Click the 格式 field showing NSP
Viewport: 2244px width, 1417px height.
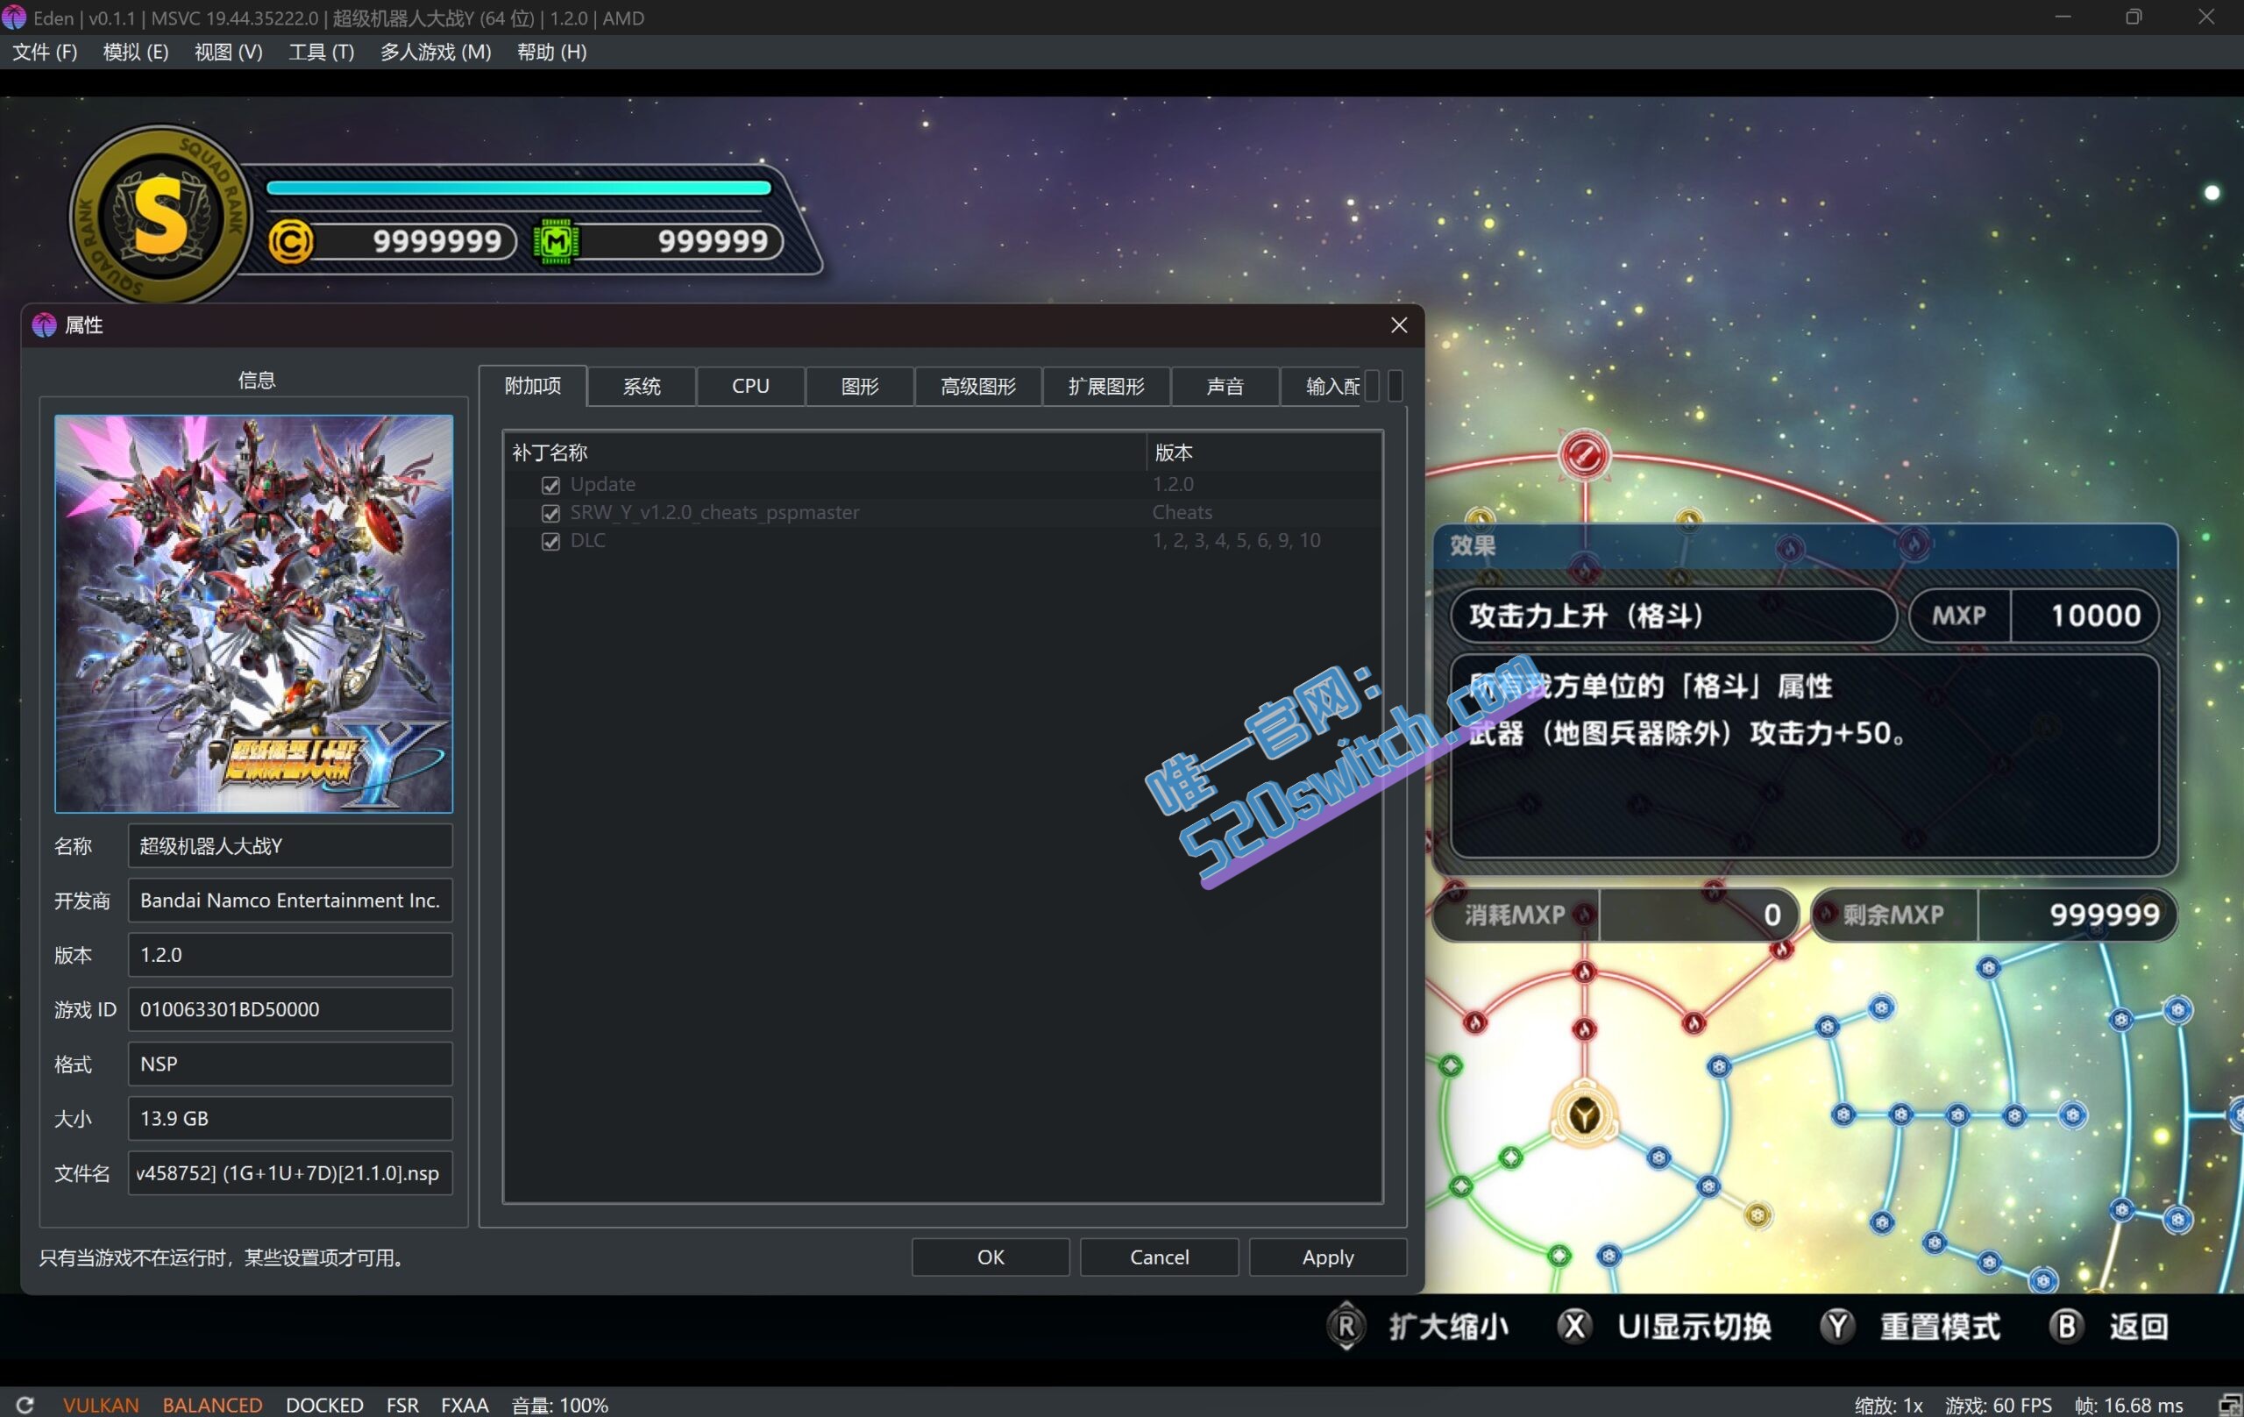coord(290,1064)
